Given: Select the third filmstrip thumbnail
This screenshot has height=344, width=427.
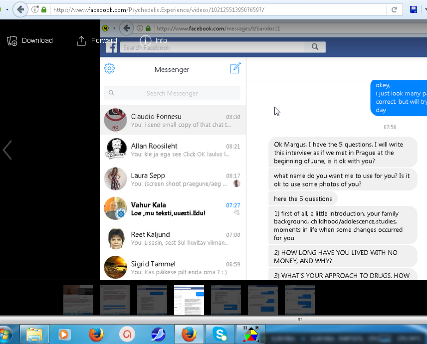Looking at the screenshot, I should (x=152, y=300).
